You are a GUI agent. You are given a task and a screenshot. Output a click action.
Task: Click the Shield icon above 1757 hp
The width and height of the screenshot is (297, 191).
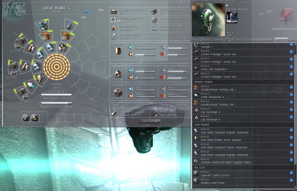118,51
